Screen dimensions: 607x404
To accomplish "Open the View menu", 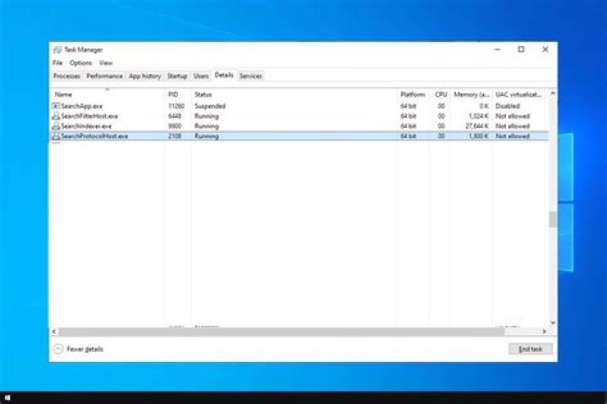I will pyautogui.click(x=105, y=62).
